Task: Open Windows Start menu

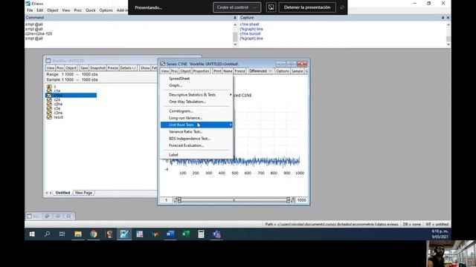Action: click(32, 234)
